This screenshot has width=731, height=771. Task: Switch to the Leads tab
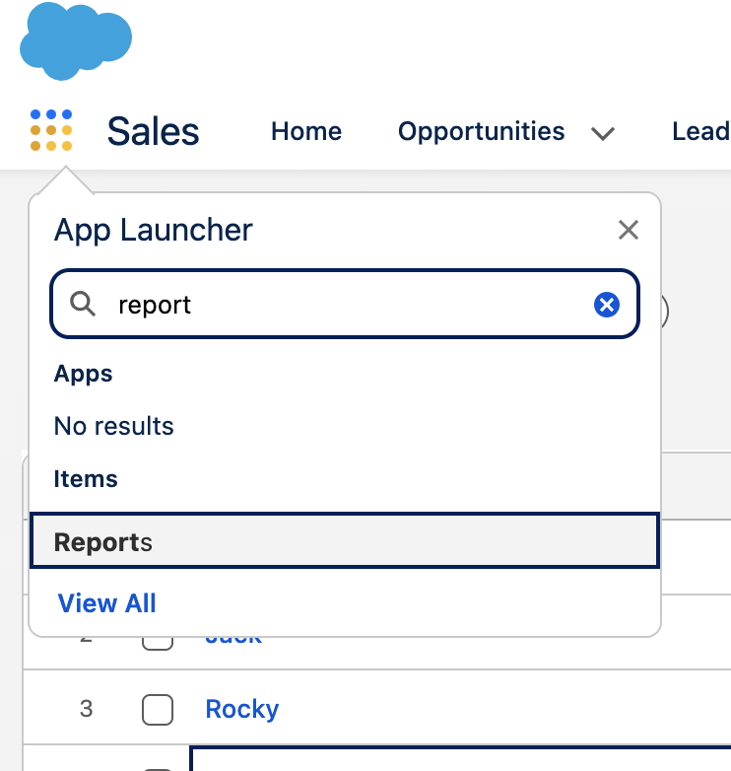(x=701, y=131)
